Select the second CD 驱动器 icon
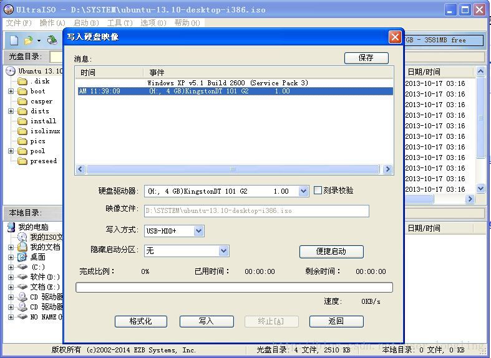Viewport: 491px width, 358px height. [22, 307]
